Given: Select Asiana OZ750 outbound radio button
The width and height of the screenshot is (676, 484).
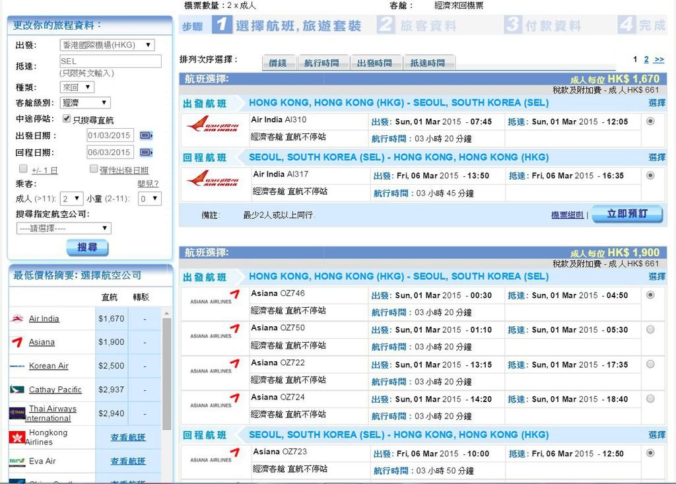Looking at the screenshot, I should (x=650, y=329).
